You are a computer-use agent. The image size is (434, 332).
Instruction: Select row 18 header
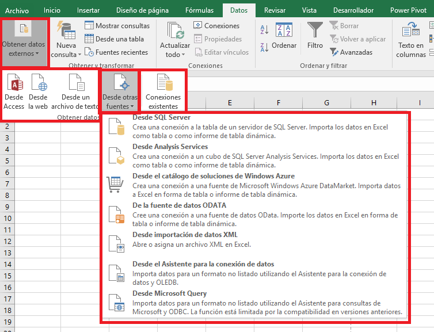click(x=7, y=310)
